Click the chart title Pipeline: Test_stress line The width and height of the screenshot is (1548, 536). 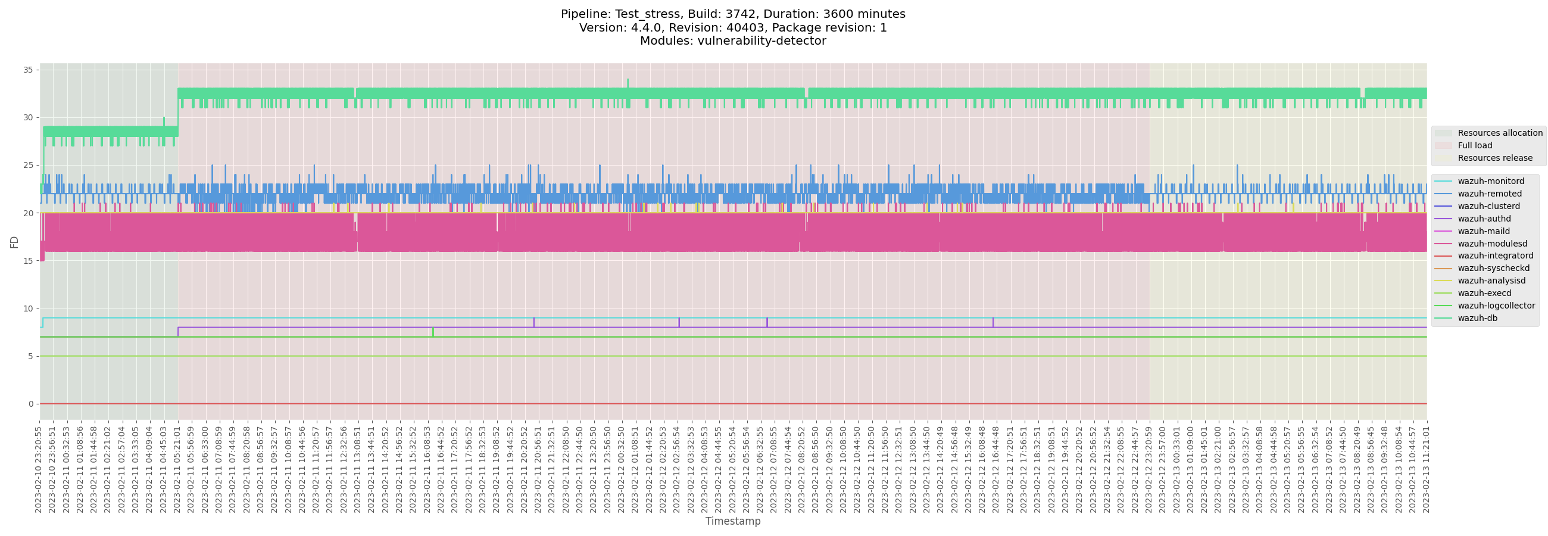tap(732, 14)
